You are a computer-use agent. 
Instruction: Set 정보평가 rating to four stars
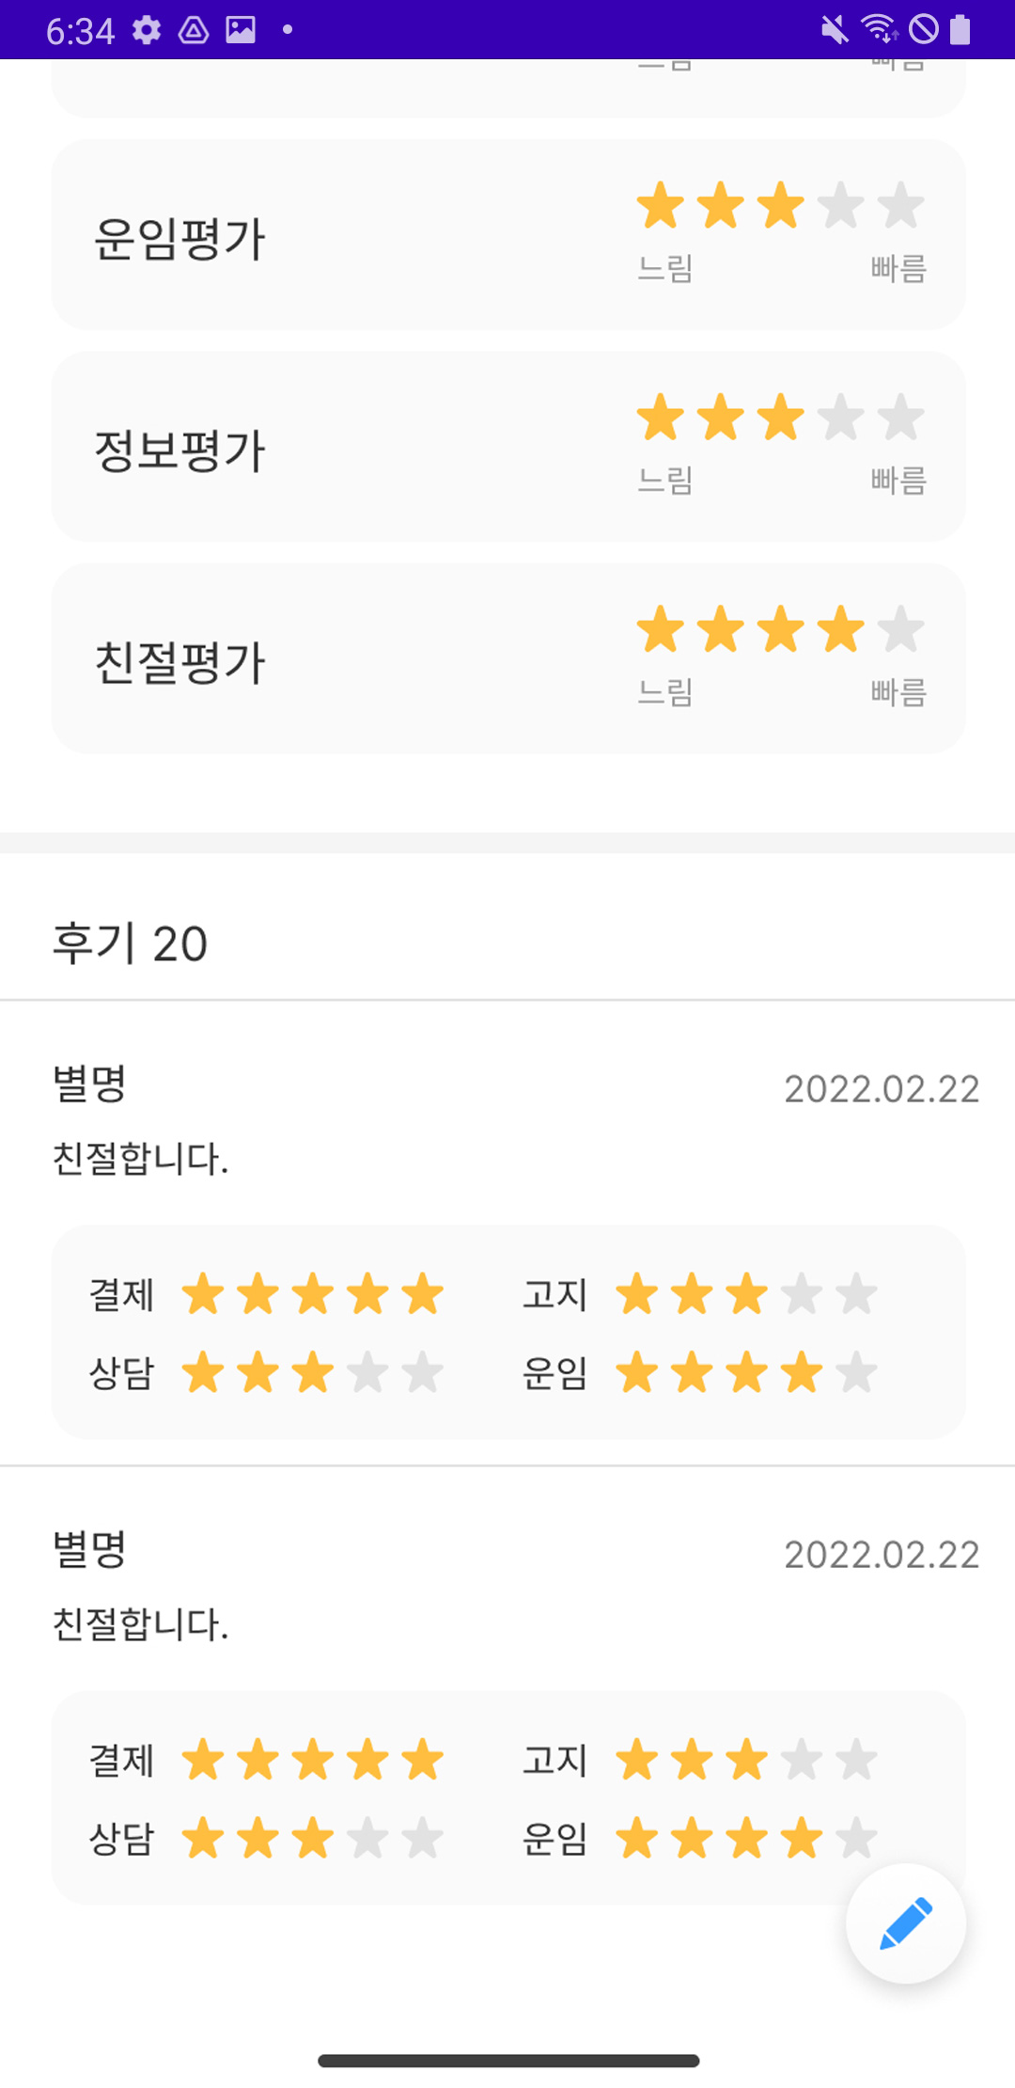click(x=840, y=418)
